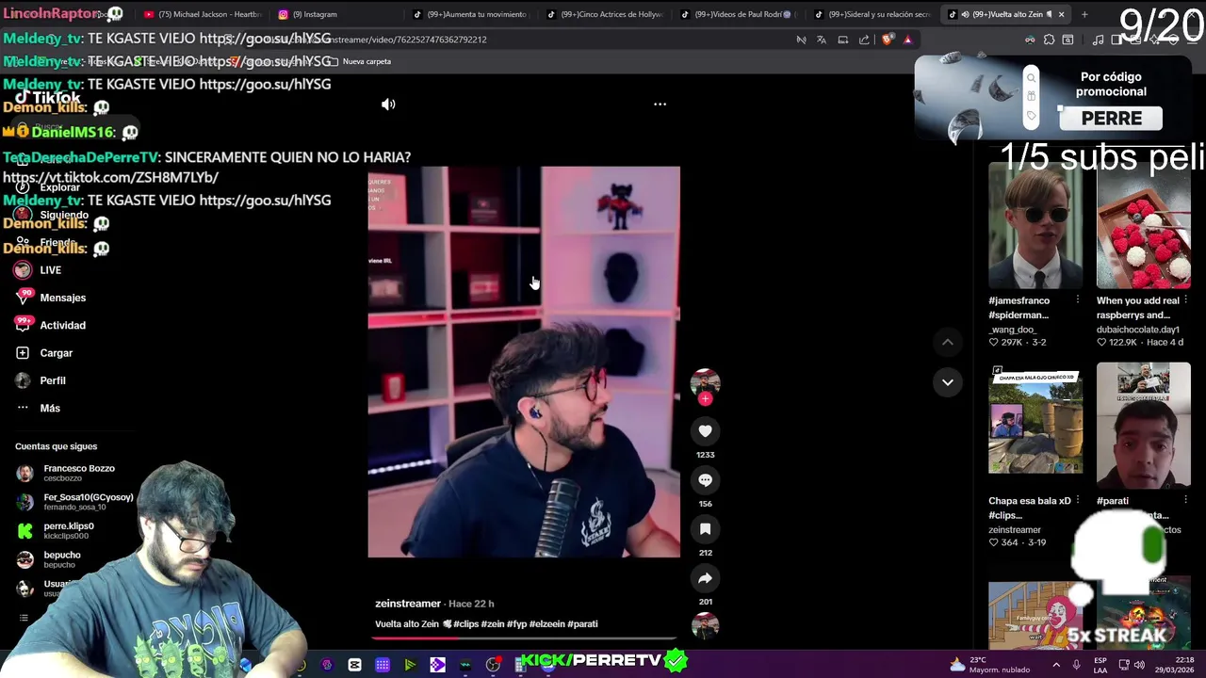The height and width of the screenshot is (678, 1206).
Task: Open Nueva carpeta bookmarks folder
Action: click(x=360, y=61)
